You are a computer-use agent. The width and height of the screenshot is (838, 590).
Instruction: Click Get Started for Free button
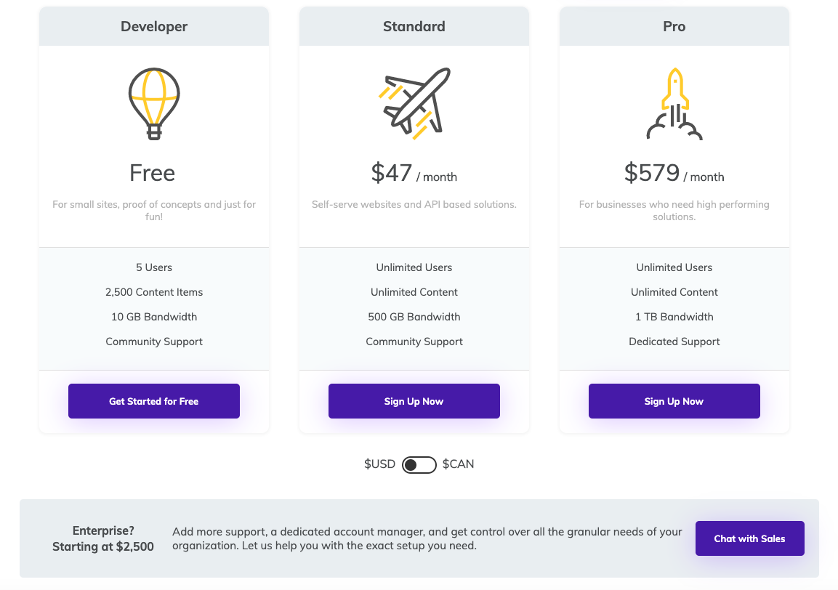click(154, 401)
